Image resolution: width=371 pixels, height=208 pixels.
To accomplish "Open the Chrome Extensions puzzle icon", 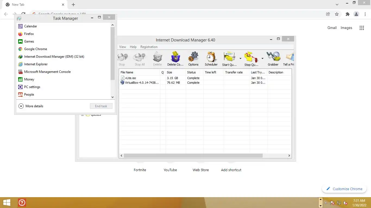I will [x=347, y=14].
